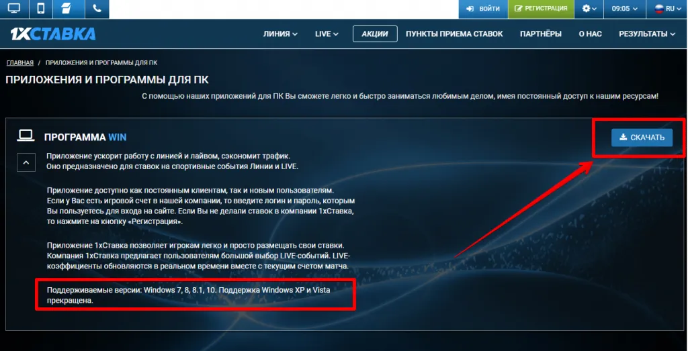
Task: Expand the LIVE menu
Action: pos(327,34)
